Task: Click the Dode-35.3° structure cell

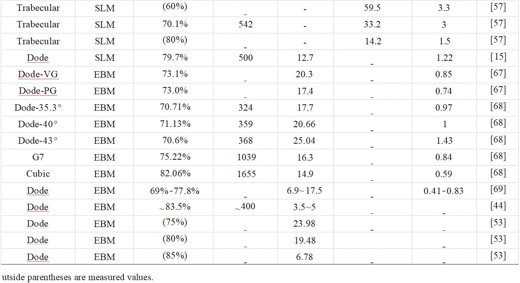Action: point(38,107)
